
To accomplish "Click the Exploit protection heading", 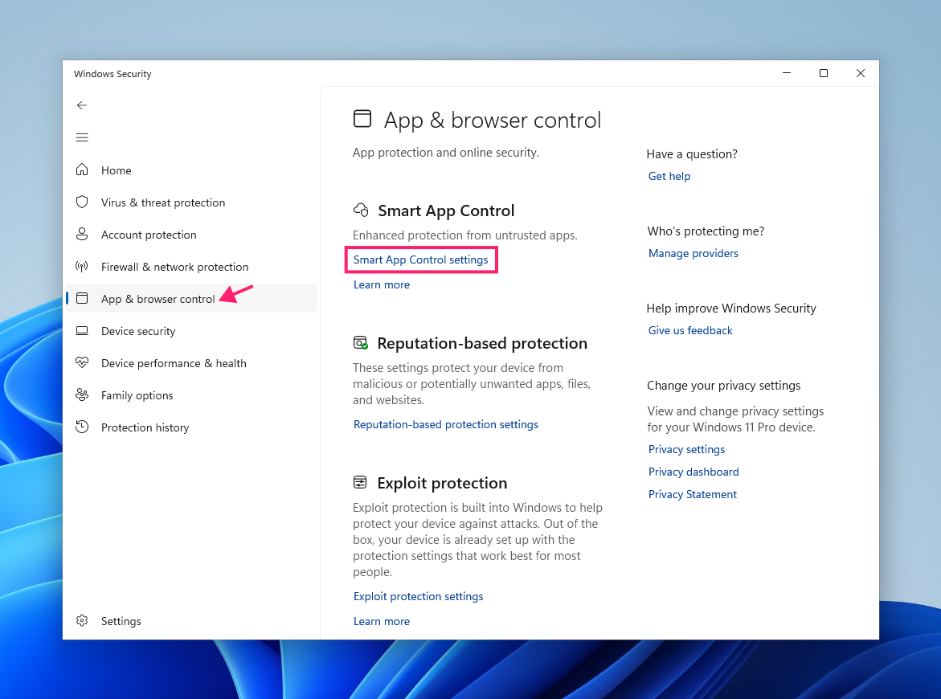I will click(442, 483).
